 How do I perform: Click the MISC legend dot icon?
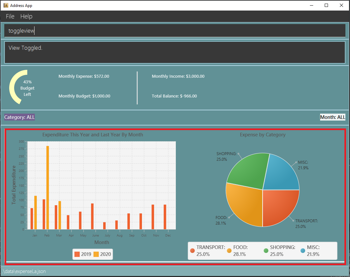click(303, 251)
